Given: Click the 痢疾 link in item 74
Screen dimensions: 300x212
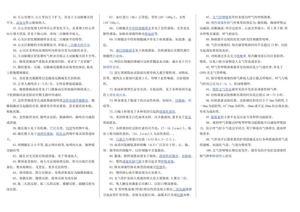Looking at the screenshot, I should pyautogui.click(x=169, y=101).
